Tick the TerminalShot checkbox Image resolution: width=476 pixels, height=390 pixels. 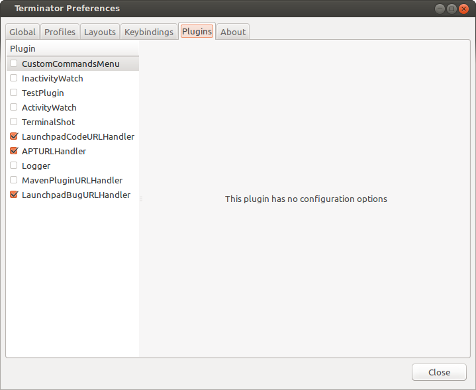[x=14, y=122]
